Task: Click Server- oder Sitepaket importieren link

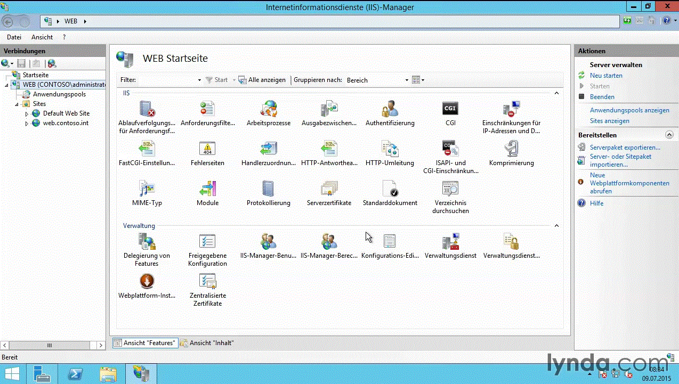Action: point(620,161)
